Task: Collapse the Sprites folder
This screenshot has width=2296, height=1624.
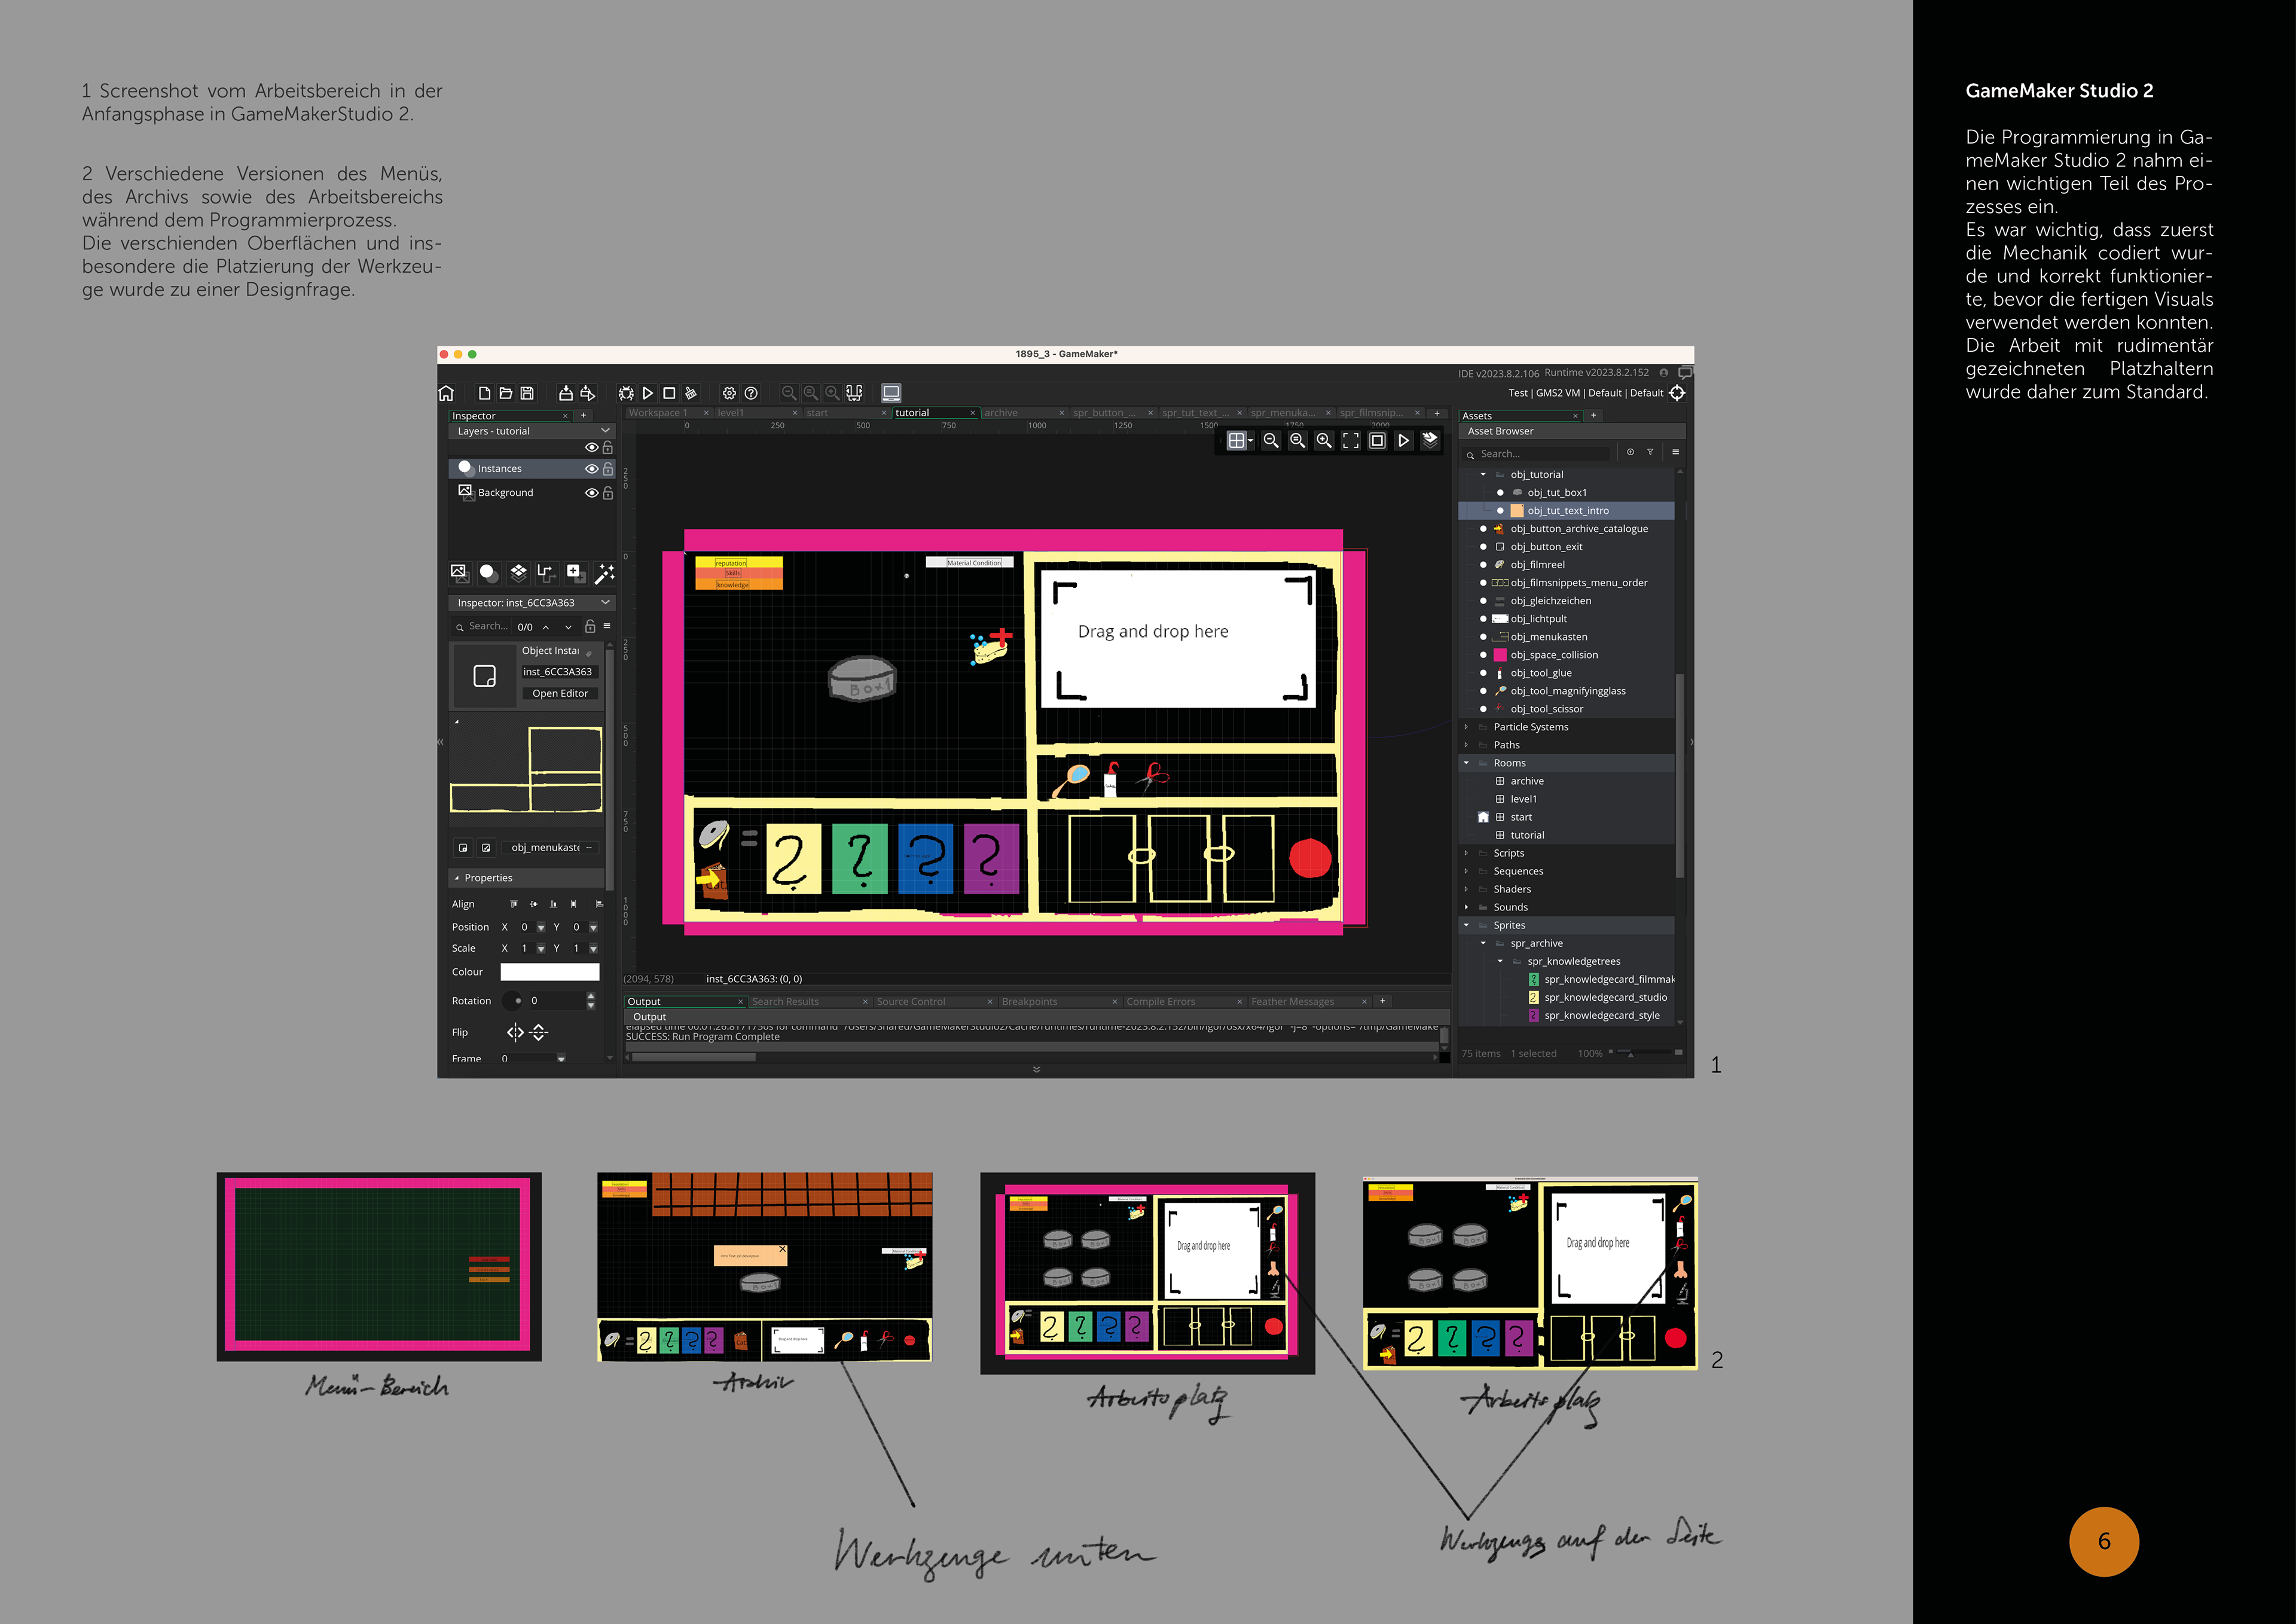Action: coord(1466,925)
